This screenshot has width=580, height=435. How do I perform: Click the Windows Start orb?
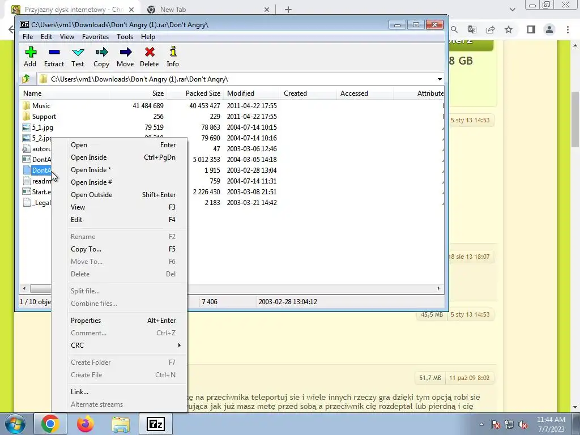tap(15, 424)
